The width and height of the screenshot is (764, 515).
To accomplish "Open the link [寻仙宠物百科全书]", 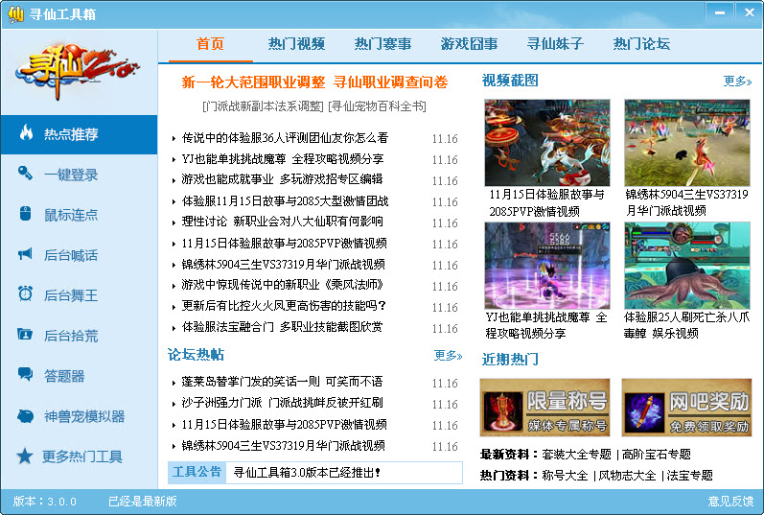I will (377, 106).
